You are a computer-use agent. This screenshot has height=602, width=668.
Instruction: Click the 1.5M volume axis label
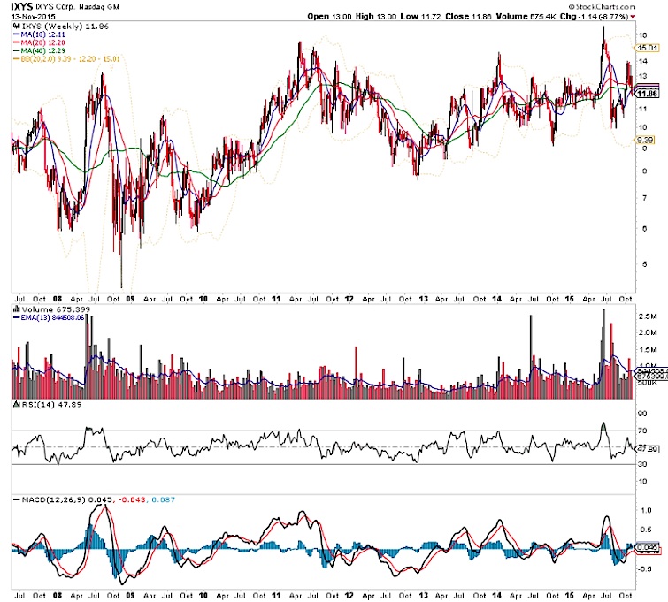pyautogui.click(x=648, y=350)
